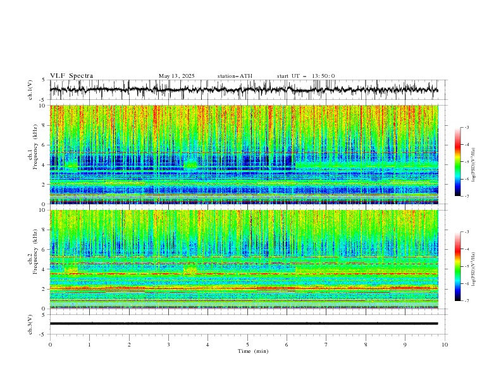This screenshot has width=501, height=387.
Task: Click the time axis tick label '5'
Action: pos(247,345)
